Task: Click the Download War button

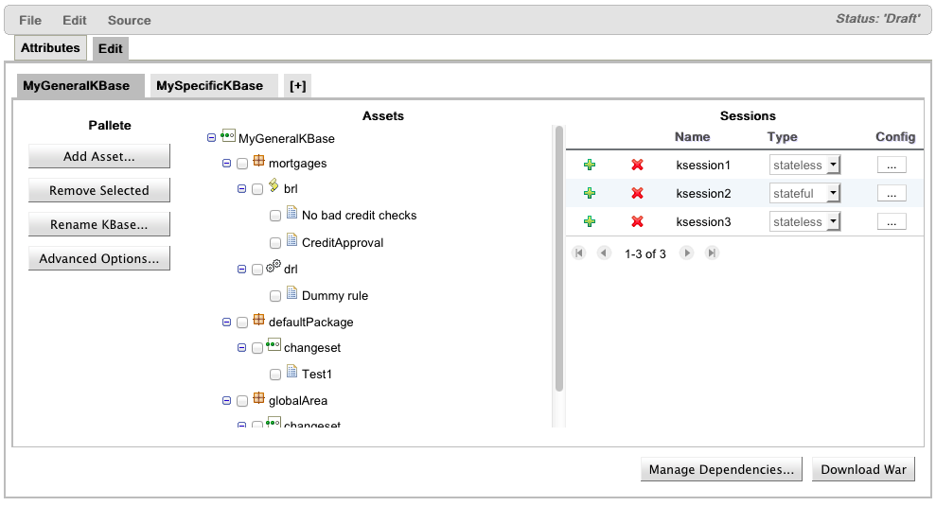Action: click(x=863, y=469)
